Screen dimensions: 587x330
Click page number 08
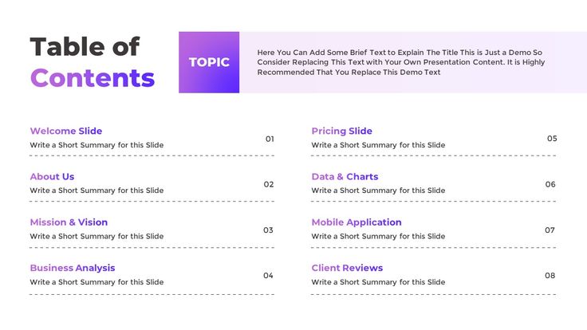click(x=550, y=276)
